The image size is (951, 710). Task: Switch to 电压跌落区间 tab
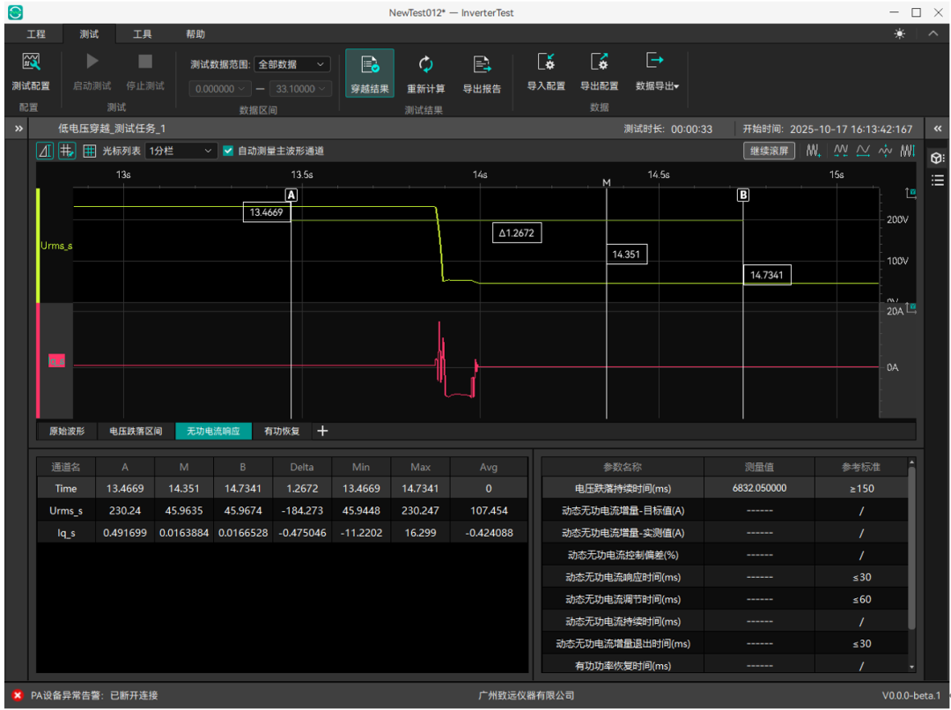click(x=136, y=431)
